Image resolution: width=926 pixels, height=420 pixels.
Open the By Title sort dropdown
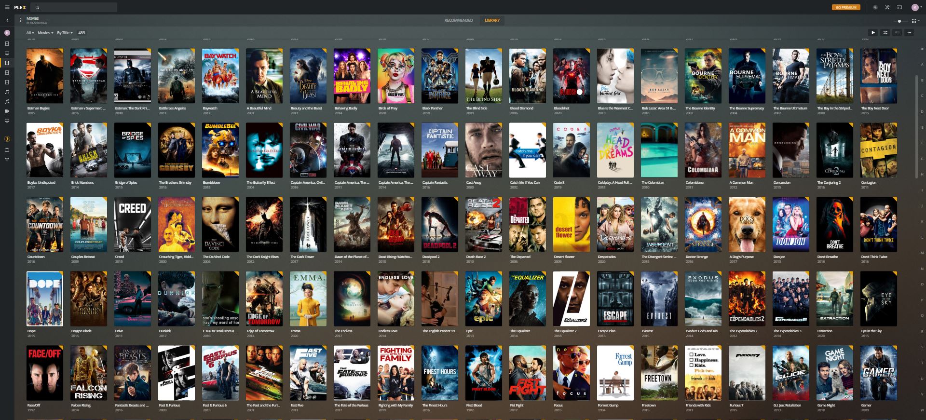coord(65,33)
